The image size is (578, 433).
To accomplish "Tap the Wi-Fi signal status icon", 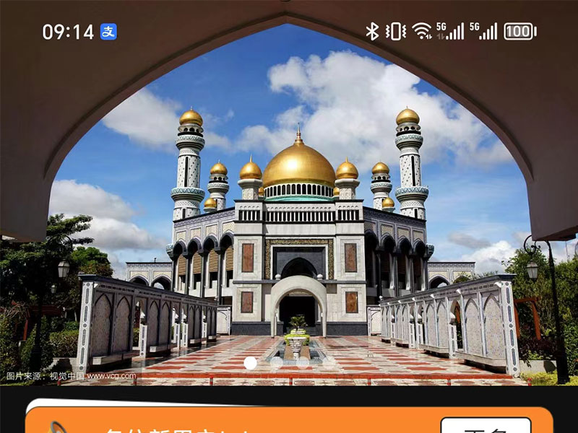I will click(x=422, y=31).
